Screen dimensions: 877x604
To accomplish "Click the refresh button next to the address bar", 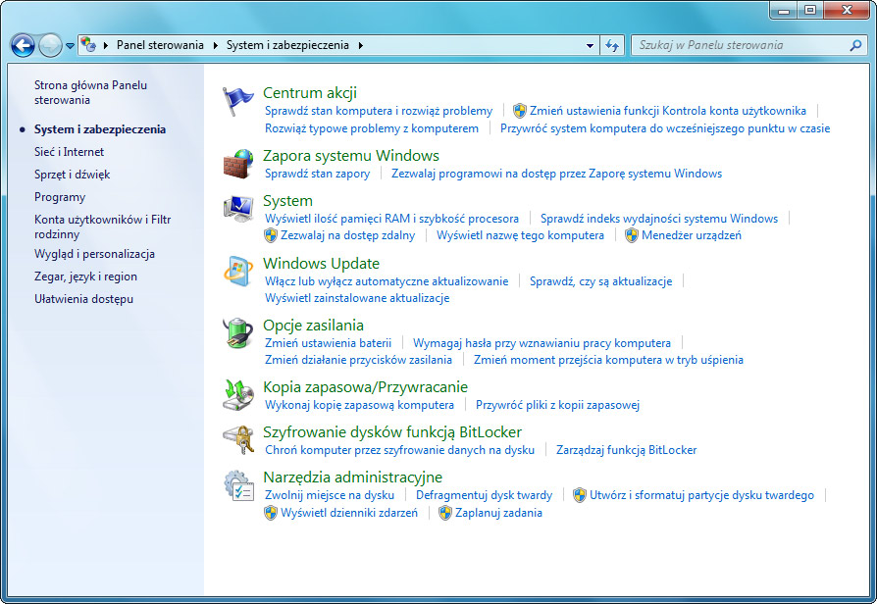I will pyautogui.click(x=612, y=45).
